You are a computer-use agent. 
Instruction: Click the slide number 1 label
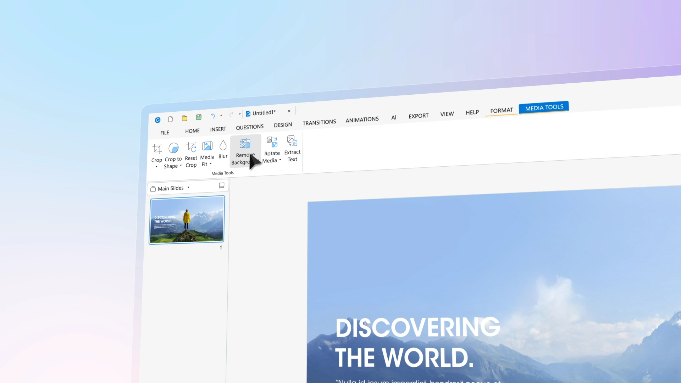[x=221, y=248]
